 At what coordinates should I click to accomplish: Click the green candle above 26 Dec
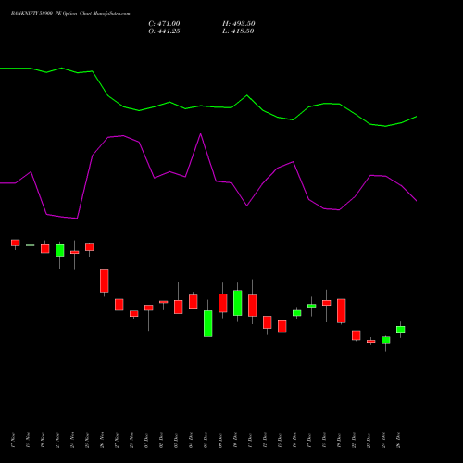coord(401,330)
